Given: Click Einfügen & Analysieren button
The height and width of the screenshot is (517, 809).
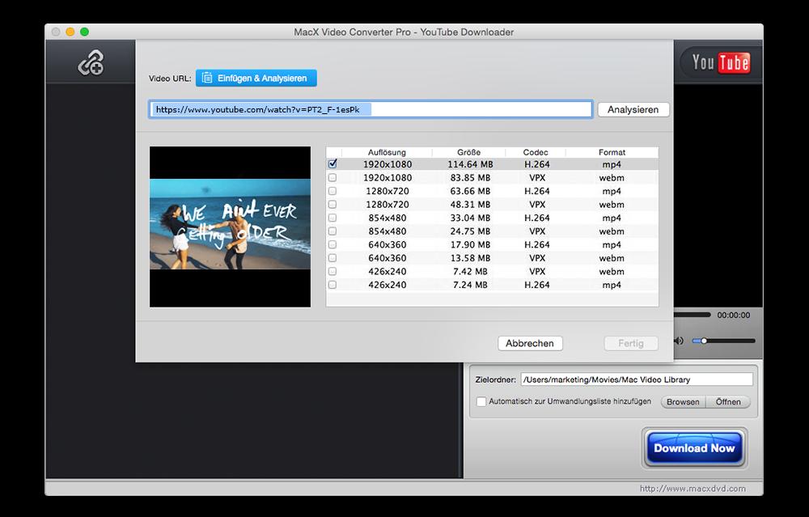Looking at the screenshot, I should (256, 78).
